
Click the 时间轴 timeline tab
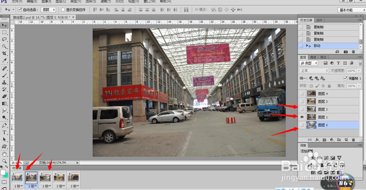tap(17, 168)
